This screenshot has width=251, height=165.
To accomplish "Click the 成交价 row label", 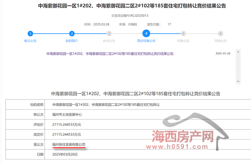I will point(38,134).
